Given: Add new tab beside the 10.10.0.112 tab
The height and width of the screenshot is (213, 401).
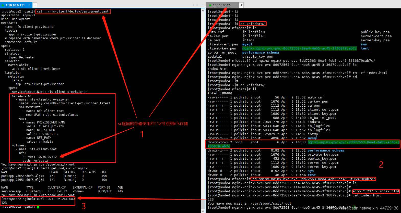Looking at the screenshot, I should pyautogui.click(x=241, y=5).
